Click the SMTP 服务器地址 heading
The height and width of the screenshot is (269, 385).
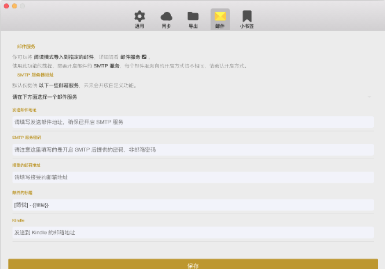click(35, 75)
